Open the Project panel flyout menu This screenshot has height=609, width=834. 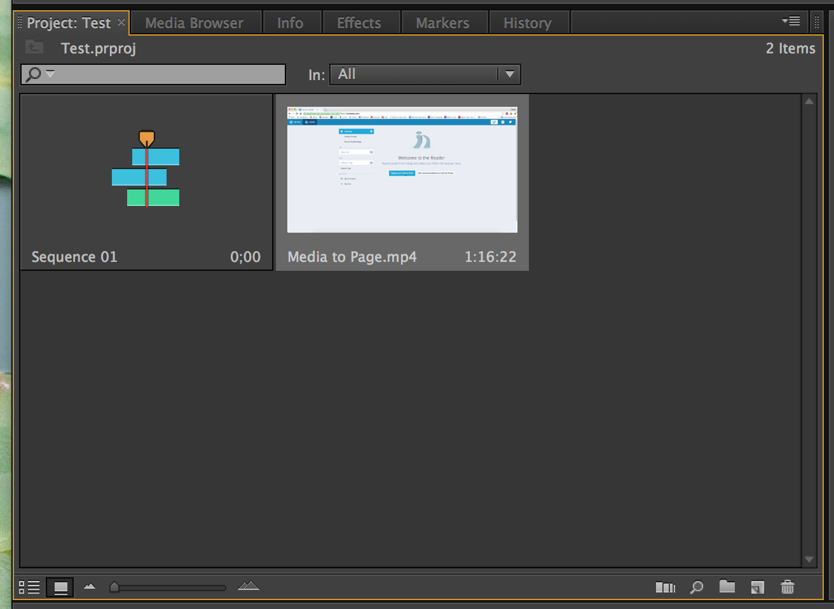coord(791,22)
